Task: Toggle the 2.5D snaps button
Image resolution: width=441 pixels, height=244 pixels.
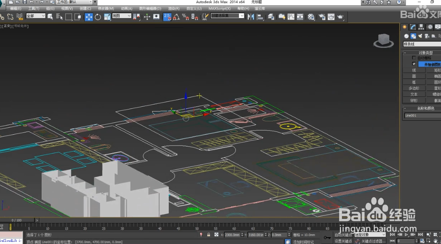Action: pyautogui.click(x=167, y=17)
